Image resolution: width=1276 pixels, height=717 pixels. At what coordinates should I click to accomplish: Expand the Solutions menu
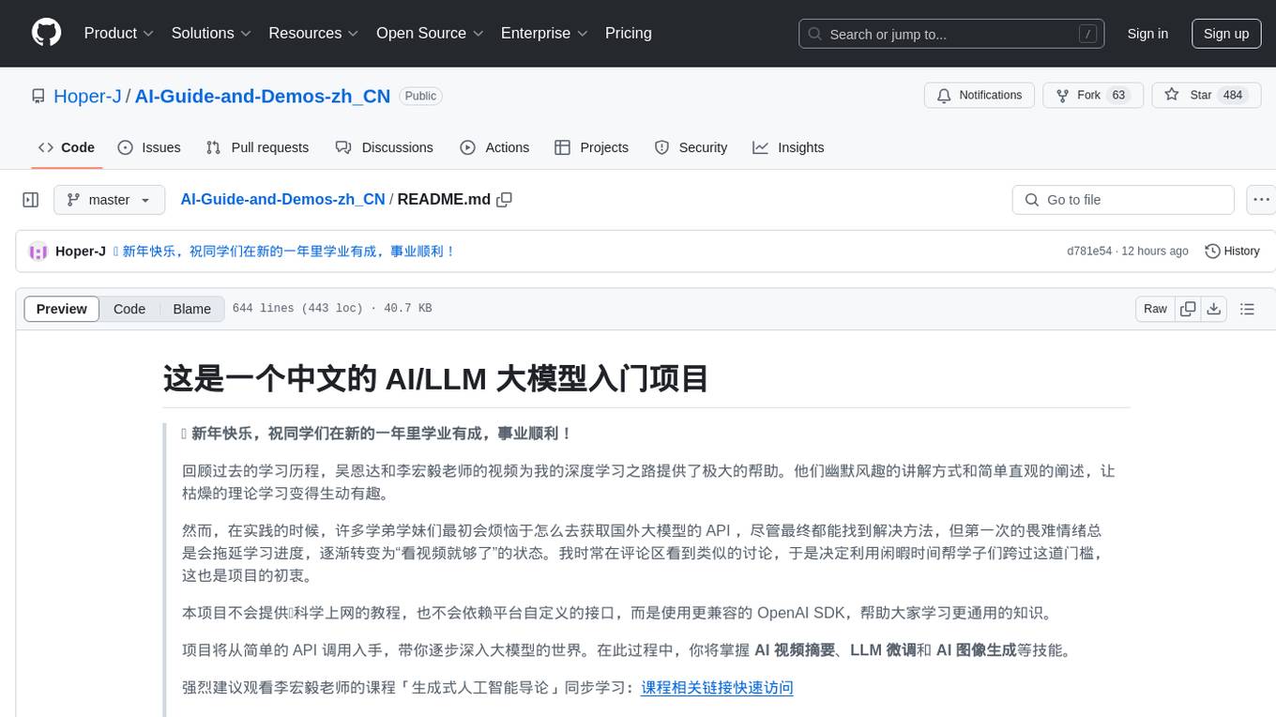[211, 33]
